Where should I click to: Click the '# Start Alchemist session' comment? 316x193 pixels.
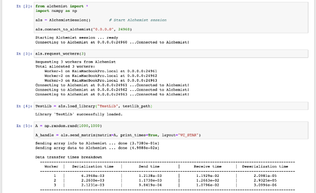point(137,20)
